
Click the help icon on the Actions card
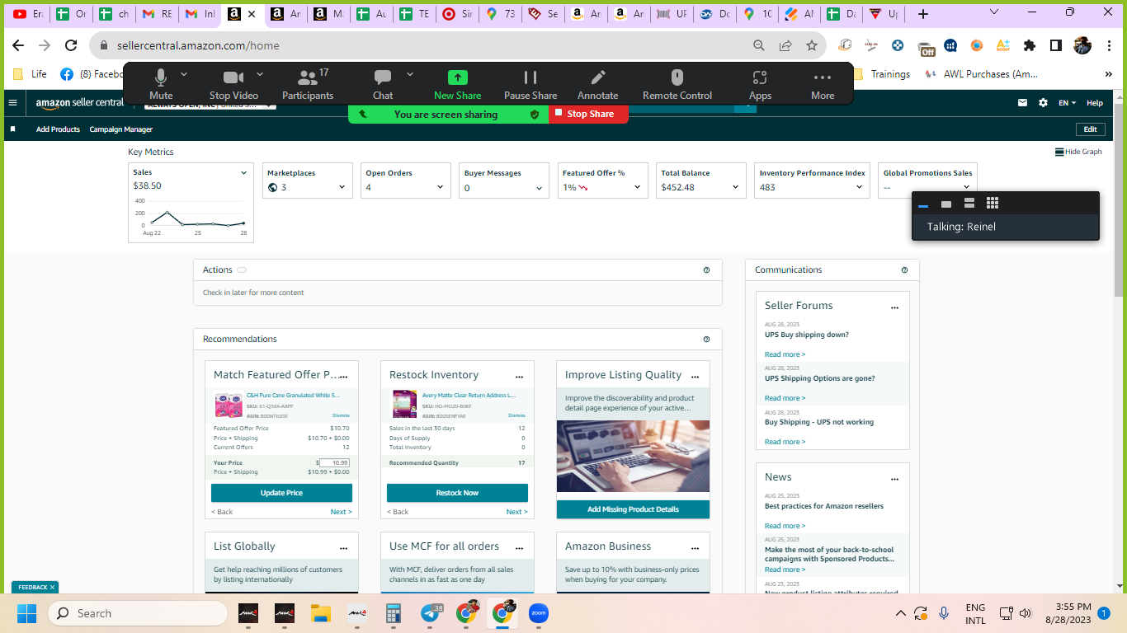tap(706, 270)
